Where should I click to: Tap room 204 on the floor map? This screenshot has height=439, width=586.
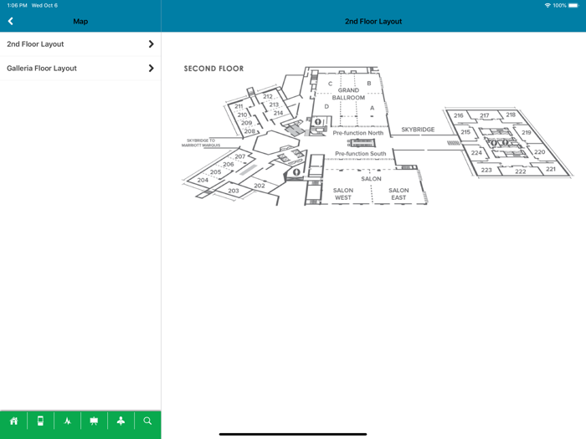click(x=203, y=181)
